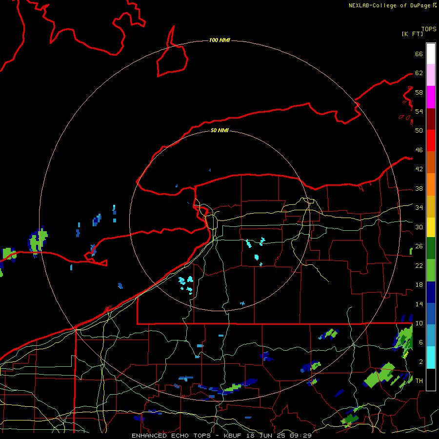Click the legend value '30'
Screen dimensions: 439x439
point(419,227)
